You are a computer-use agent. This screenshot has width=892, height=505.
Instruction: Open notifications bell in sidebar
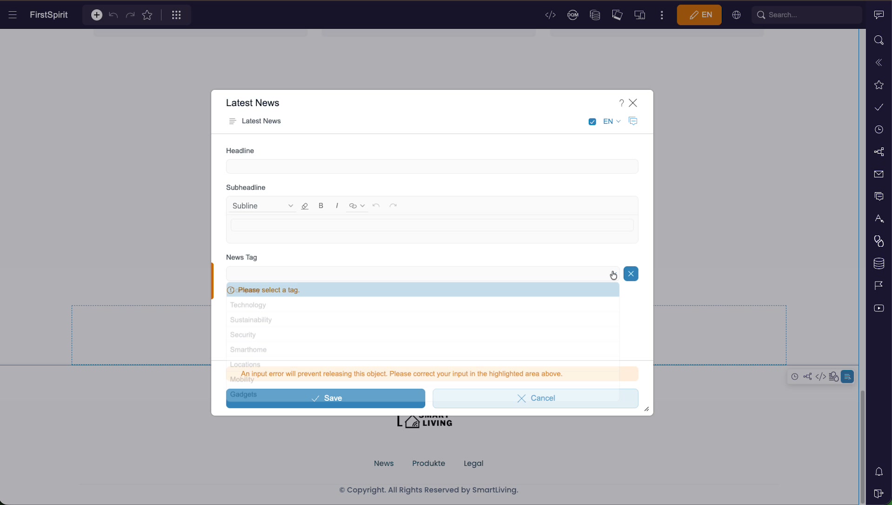[879, 472]
